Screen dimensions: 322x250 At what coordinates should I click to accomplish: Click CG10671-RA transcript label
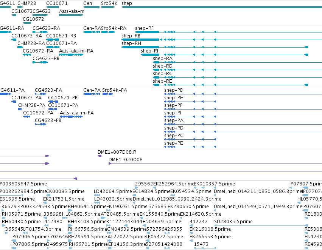tap(62, 43)
